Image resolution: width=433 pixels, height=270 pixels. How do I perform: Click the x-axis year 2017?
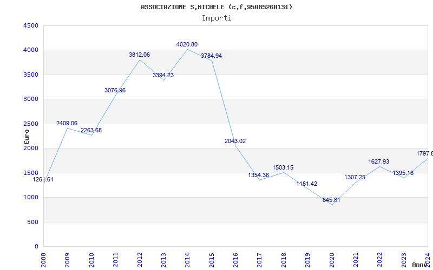[260, 260]
